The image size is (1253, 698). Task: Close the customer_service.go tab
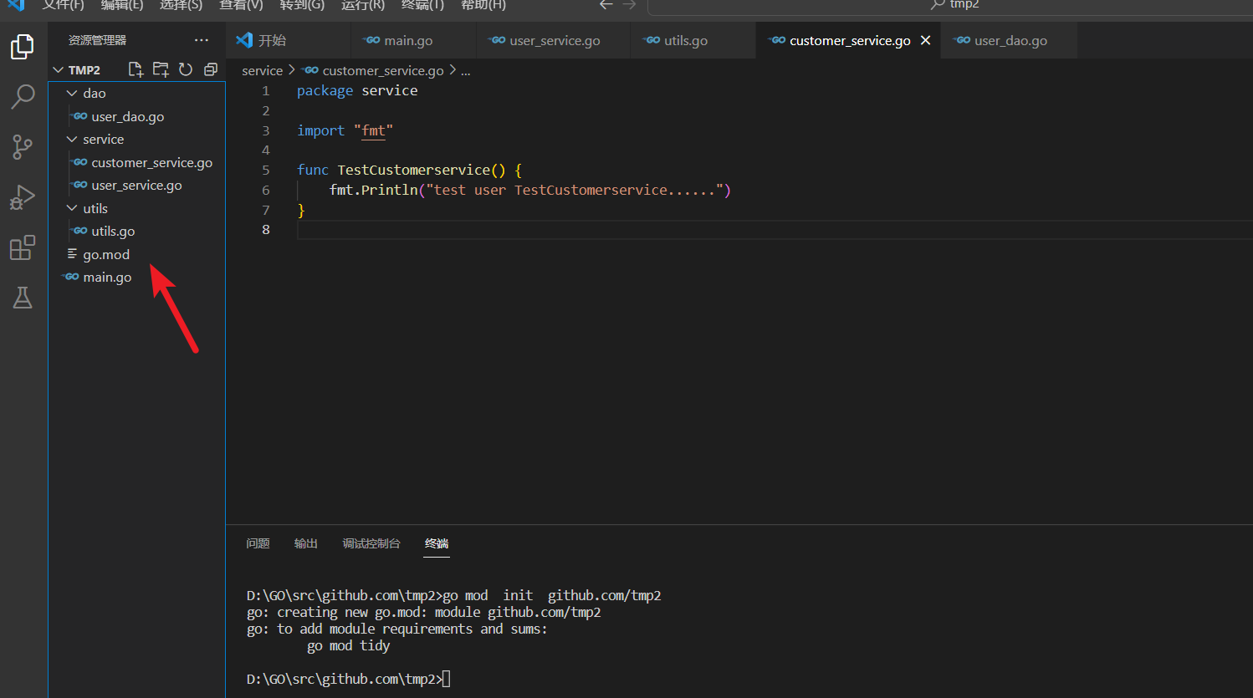(x=925, y=40)
